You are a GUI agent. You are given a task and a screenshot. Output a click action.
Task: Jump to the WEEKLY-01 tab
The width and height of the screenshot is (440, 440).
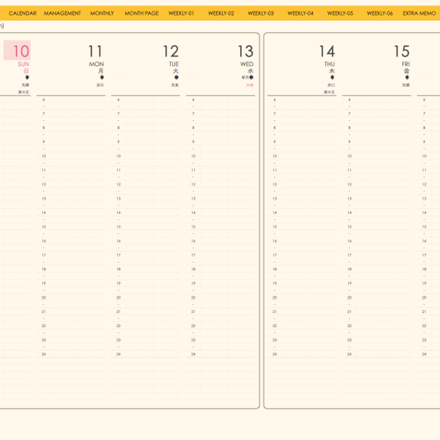pyautogui.click(x=181, y=13)
